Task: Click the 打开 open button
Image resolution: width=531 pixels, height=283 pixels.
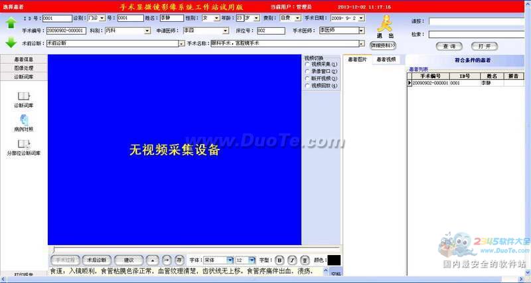Action: 485,46
